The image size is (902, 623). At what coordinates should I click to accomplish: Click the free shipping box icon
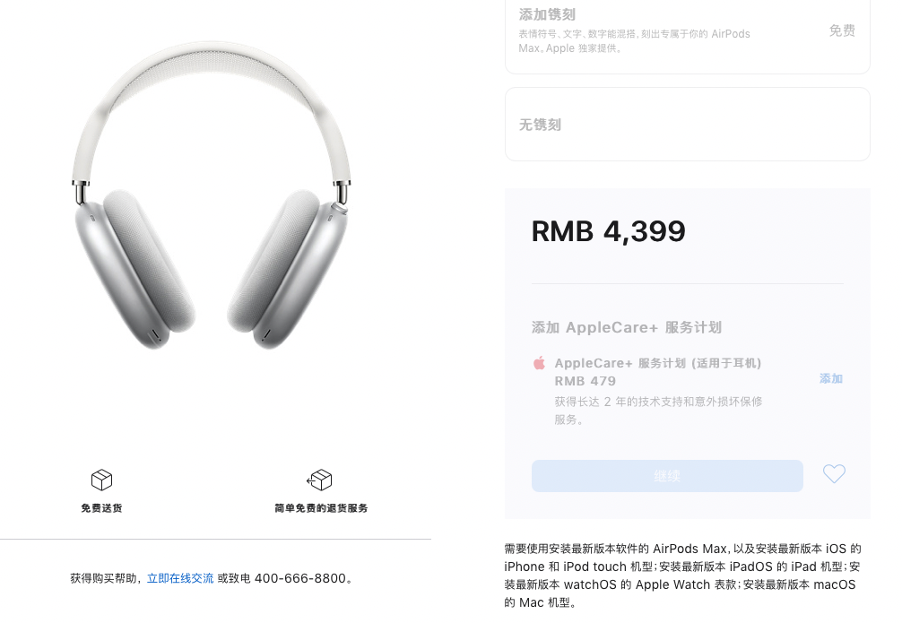102,480
